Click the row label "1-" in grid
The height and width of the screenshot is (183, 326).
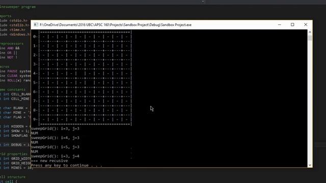point(35,46)
